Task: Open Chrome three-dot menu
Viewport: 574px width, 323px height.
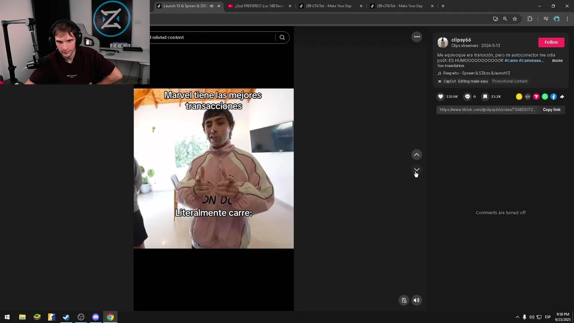Action: coord(567,19)
